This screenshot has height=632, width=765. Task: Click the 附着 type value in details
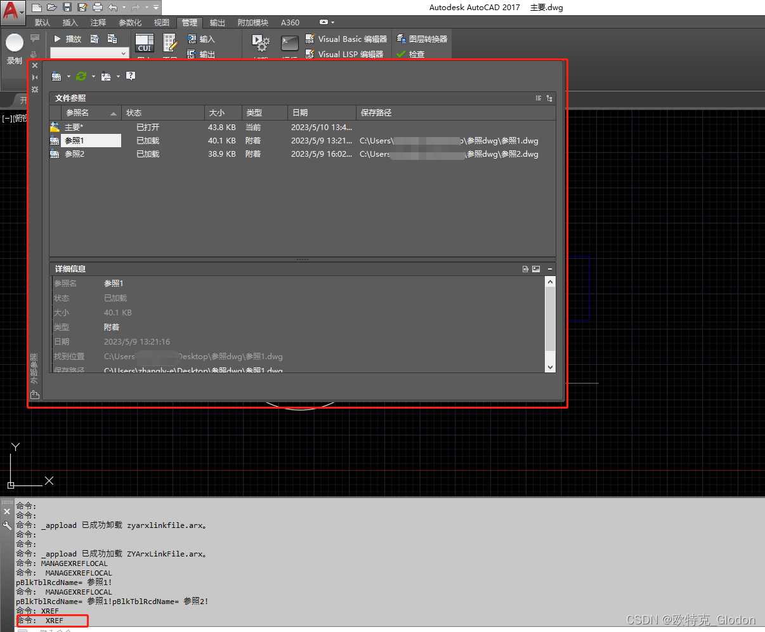coord(112,327)
